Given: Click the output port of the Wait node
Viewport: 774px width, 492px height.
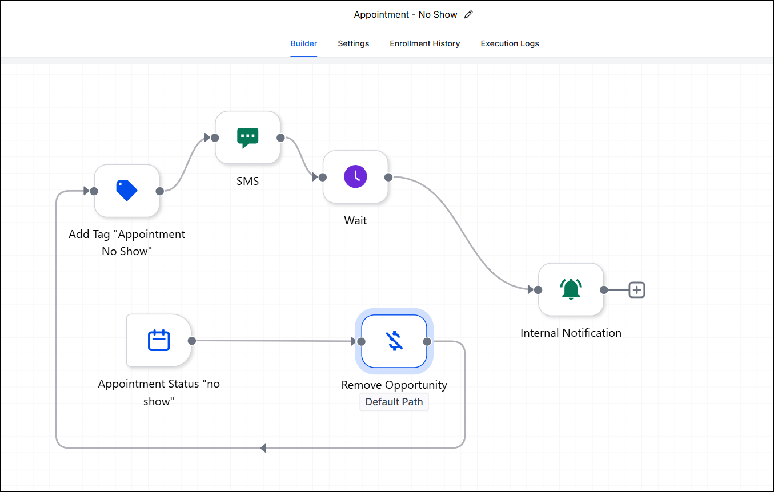Looking at the screenshot, I should coord(388,177).
